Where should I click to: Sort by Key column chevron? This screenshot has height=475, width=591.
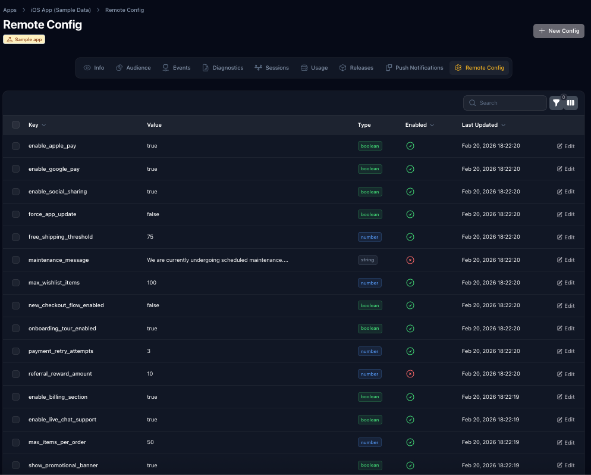[x=44, y=125]
